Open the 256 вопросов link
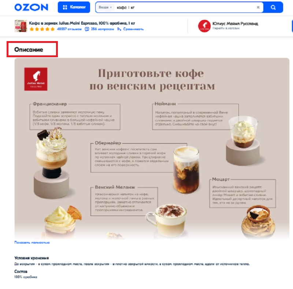The height and width of the screenshot is (289, 293). 103,29
